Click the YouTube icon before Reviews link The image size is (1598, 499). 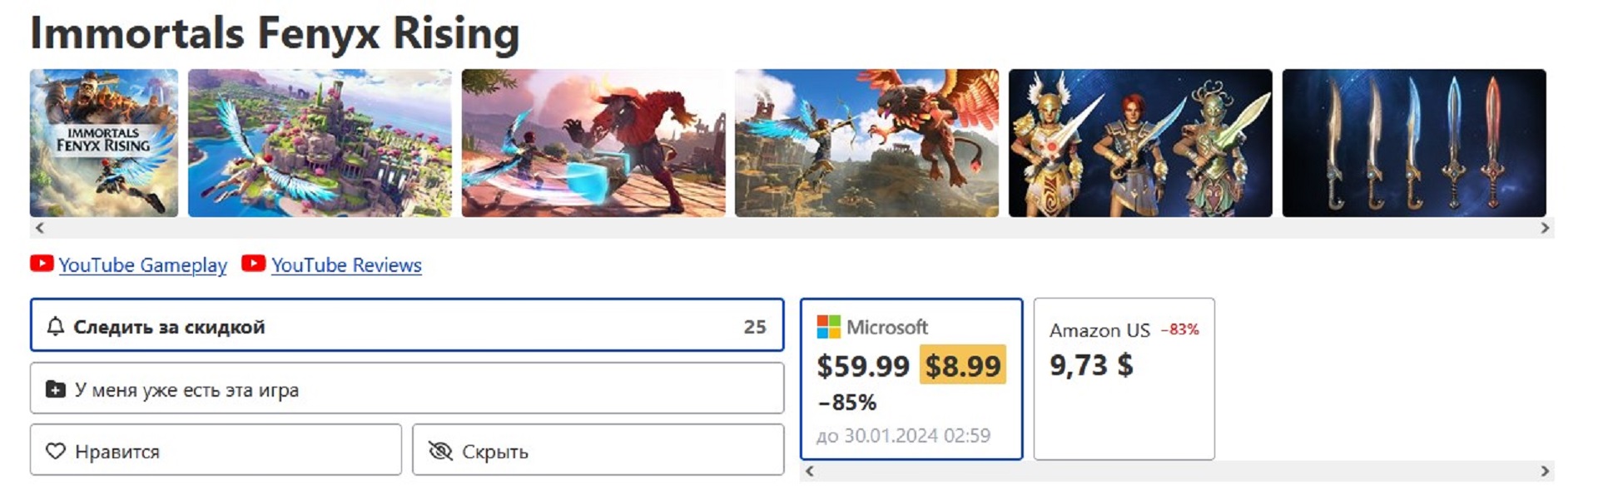pos(254,264)
